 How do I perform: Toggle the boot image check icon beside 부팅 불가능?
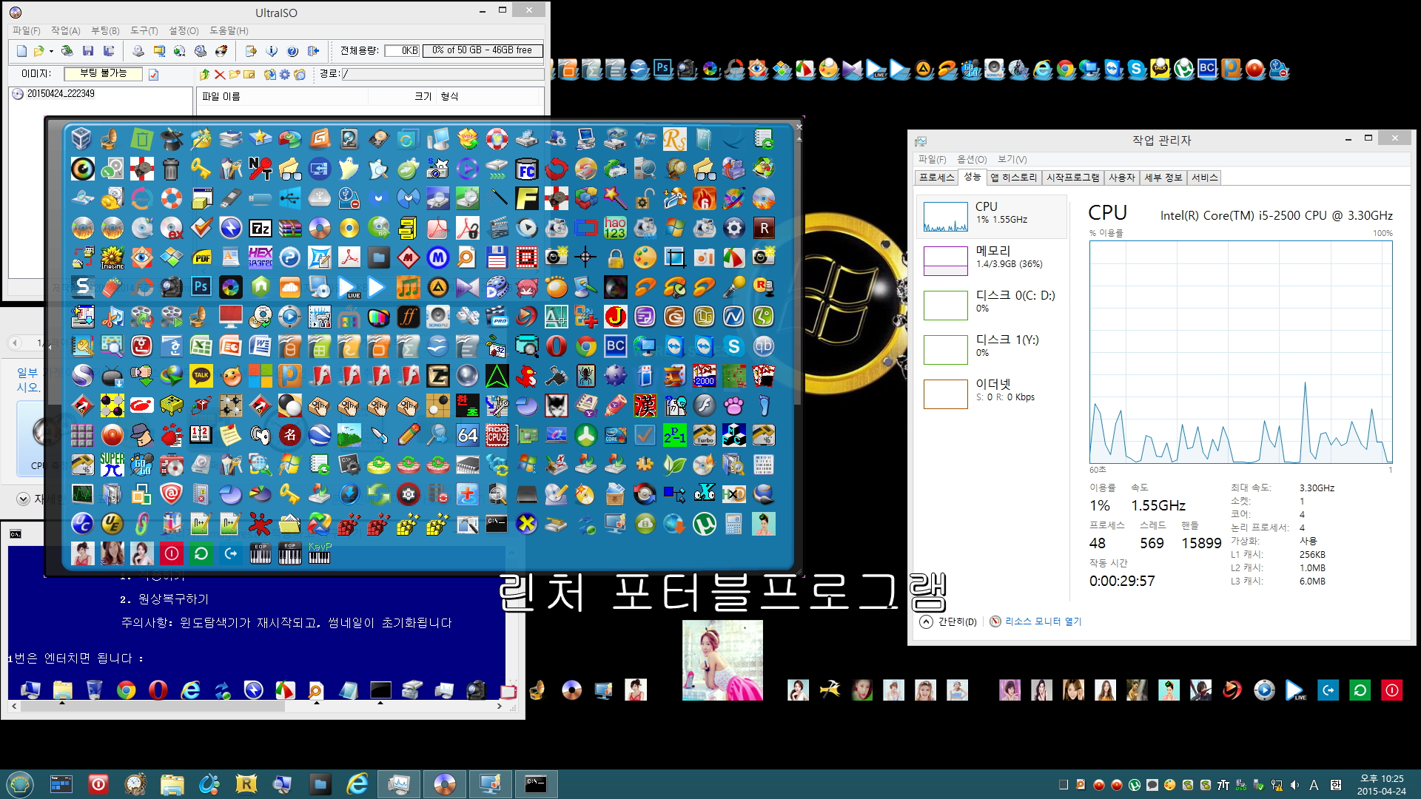[x=154, y=74]
